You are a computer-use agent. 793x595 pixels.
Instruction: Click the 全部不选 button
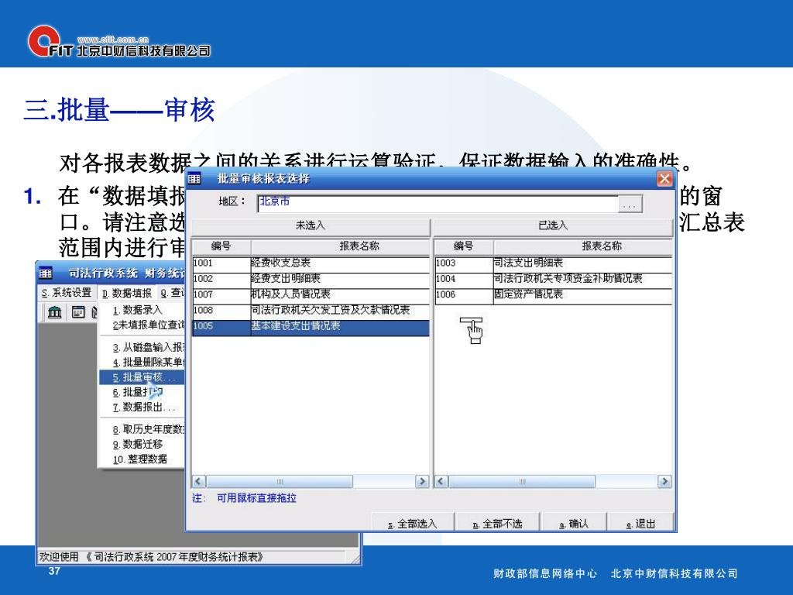[497, 523]
